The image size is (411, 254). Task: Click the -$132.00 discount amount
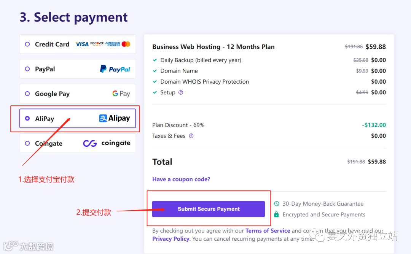pyautogui.click(x=374, y=125)
